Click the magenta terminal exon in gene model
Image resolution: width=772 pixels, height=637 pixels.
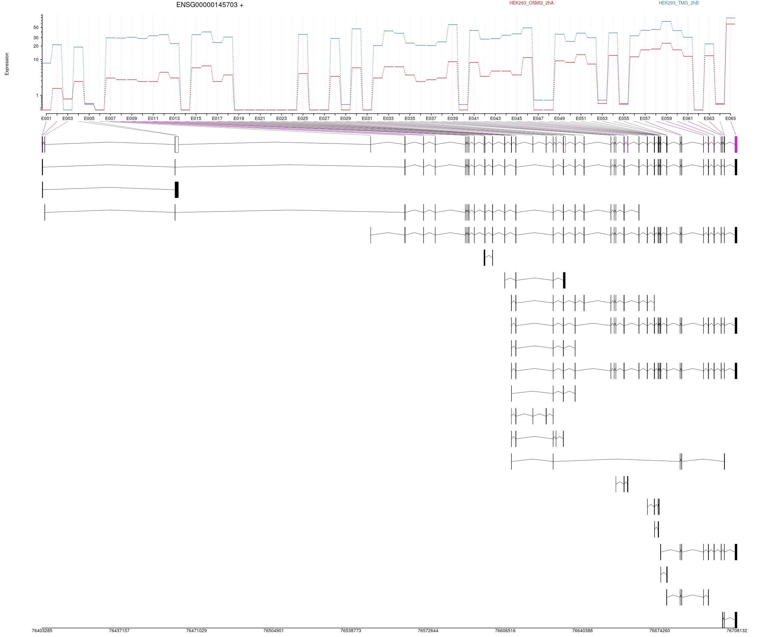point(736,144)
